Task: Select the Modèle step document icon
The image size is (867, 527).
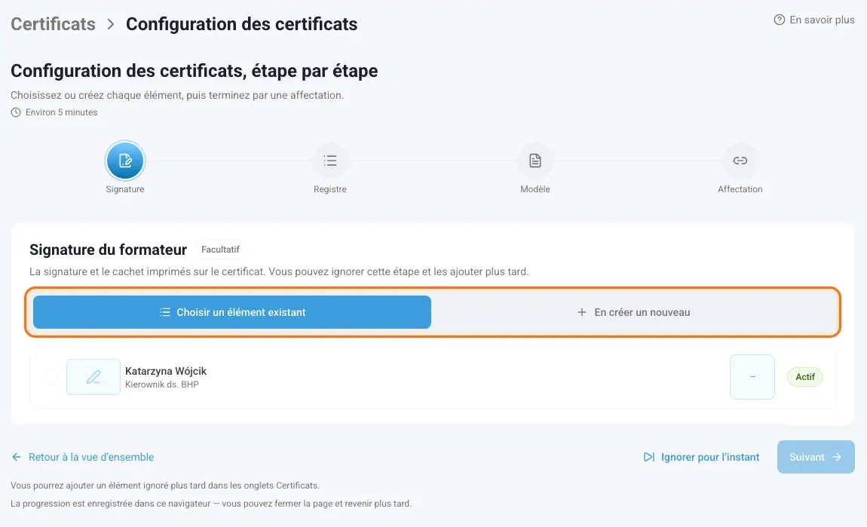Action: 535,161
